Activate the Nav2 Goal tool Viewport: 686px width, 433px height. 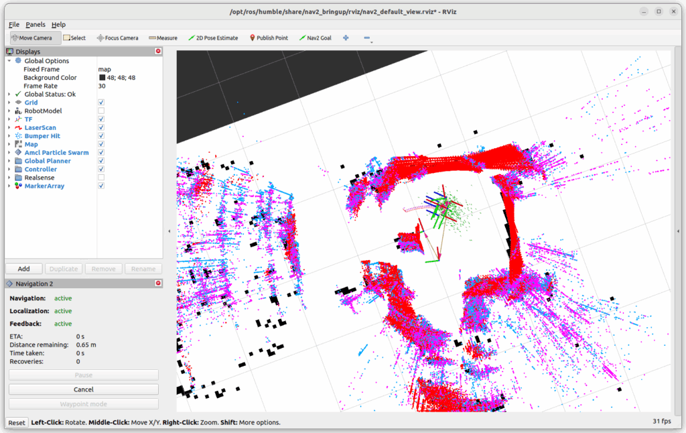tap(315, 38)
